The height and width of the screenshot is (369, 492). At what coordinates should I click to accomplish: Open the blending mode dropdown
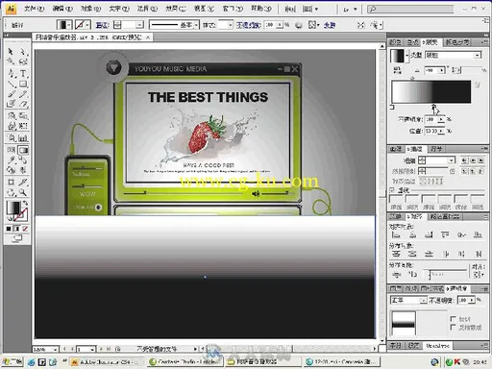tap(424, 300)
